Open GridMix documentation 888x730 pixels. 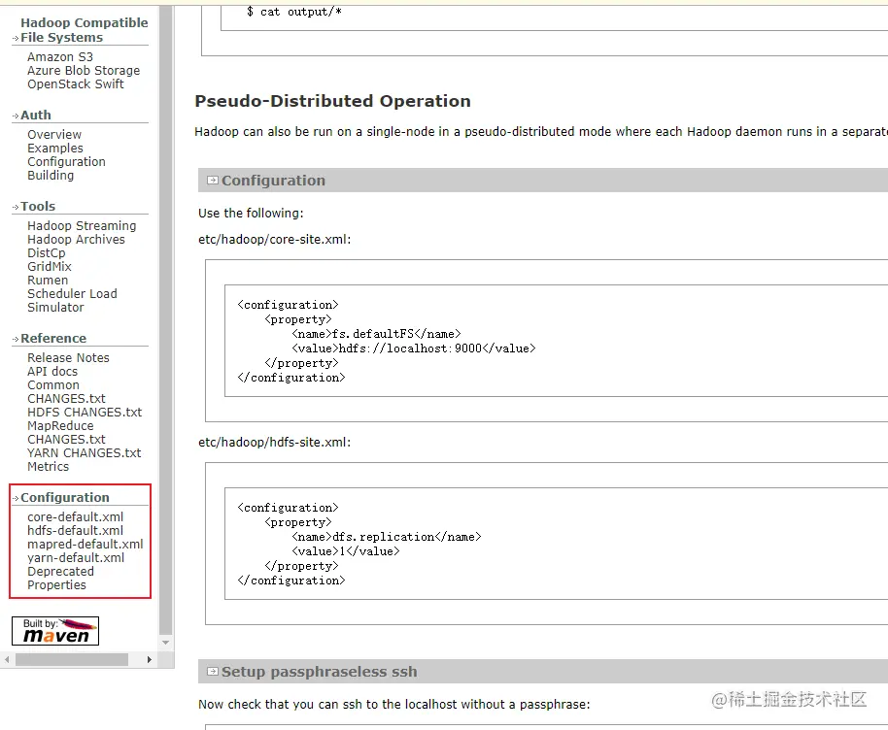point(50,267)
